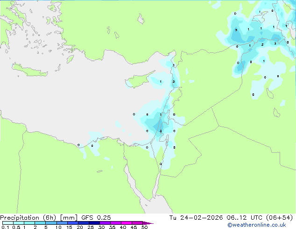Click the legend label '0.1'
The height and width of the screenshot is (229, 296).
[x=5, y=227]
